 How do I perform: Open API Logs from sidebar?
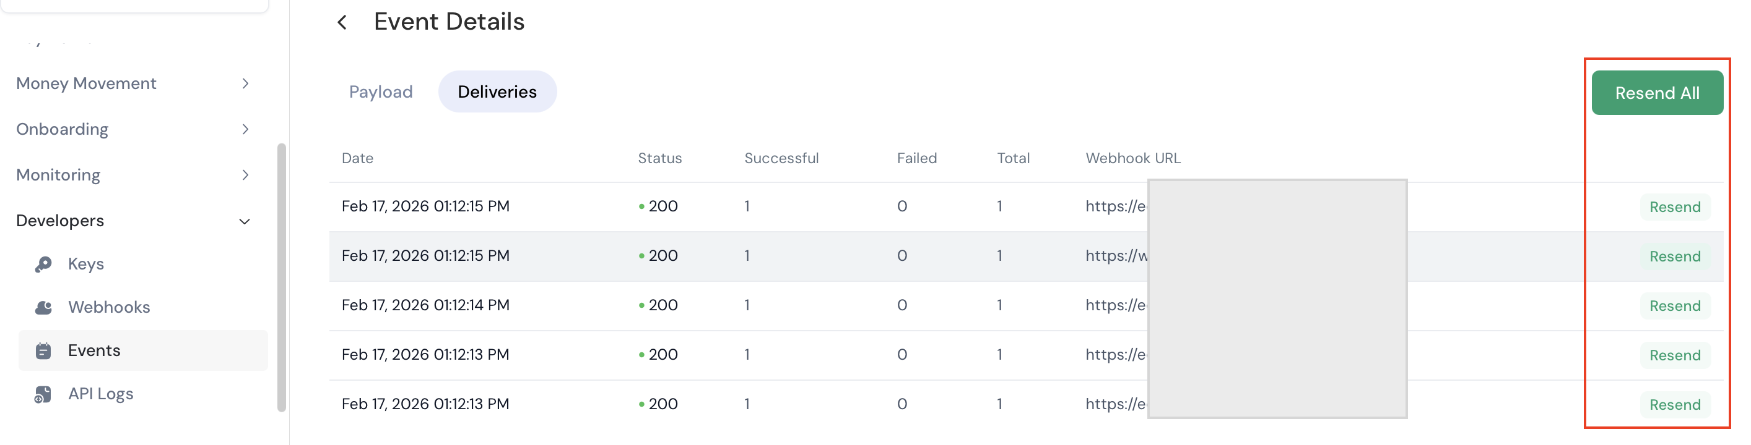point(100,394)
